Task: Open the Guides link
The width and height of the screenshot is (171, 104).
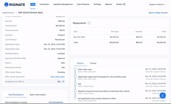Action: tap(119, 4)
